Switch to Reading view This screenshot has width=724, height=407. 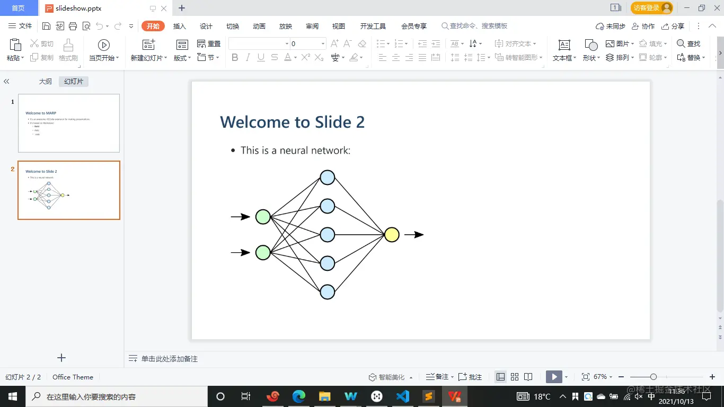click(528, 377)
